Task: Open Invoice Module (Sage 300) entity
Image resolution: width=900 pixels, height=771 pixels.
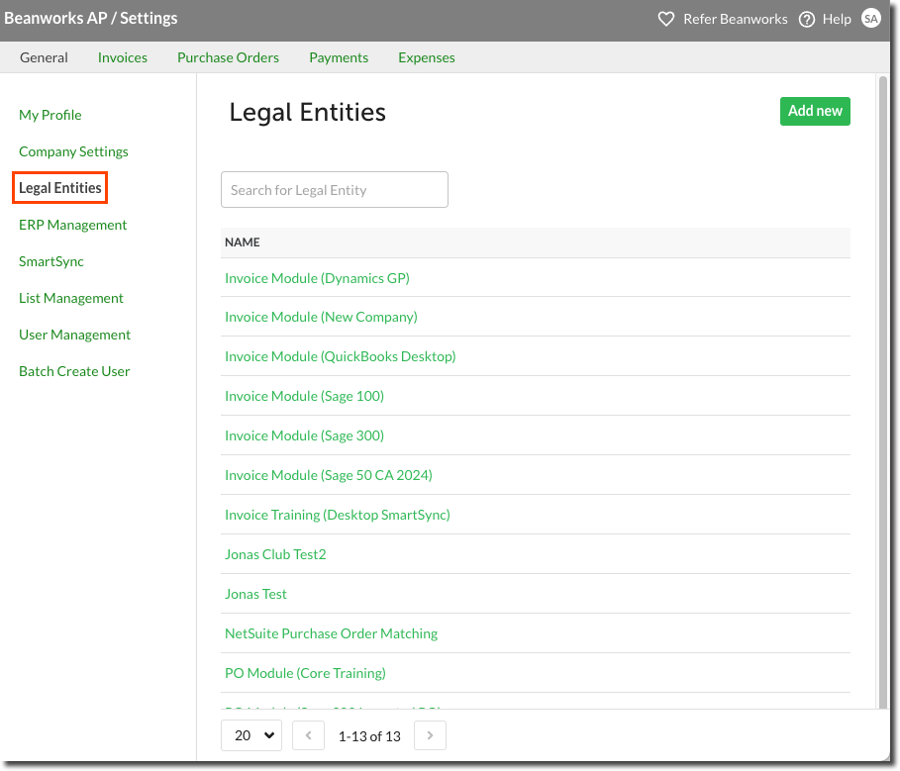Action: pos(304,435)
